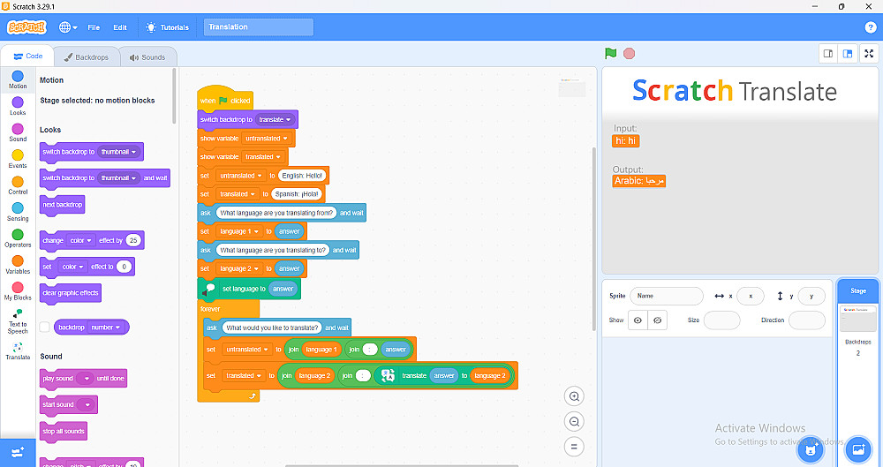This screenshot has width=883, height=467.
Task: Click the sprite Direction field
Action: click(x=806, y=320)
